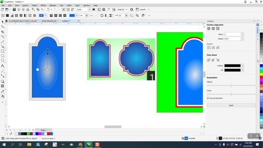Open the fountain fill type dropdown arrow
The height and width of the screenshot is (148, 263).
(x=46, y=16)
